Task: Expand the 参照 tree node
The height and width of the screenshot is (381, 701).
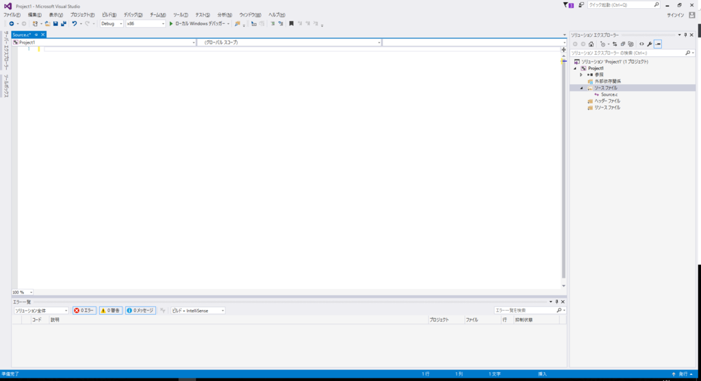Action: click(x=581, y=75)
